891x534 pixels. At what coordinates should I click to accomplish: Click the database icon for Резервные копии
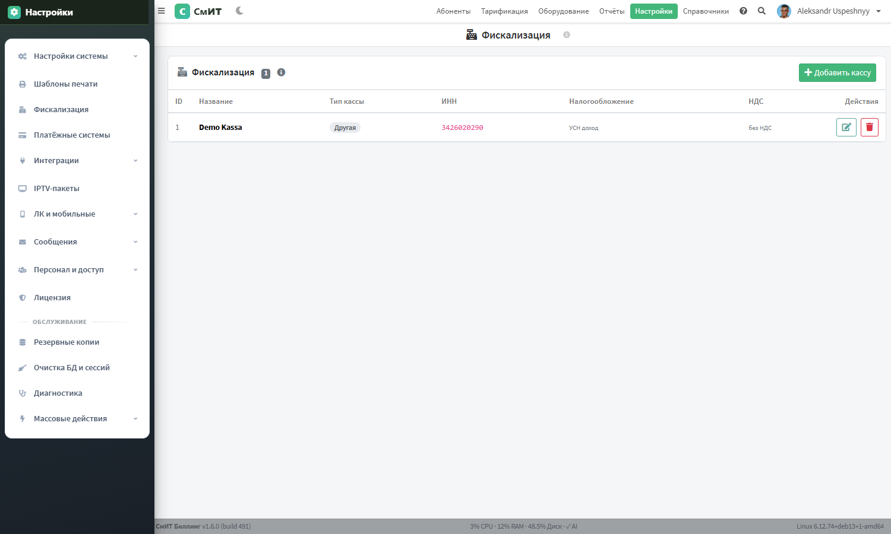(x=23, y=342)
